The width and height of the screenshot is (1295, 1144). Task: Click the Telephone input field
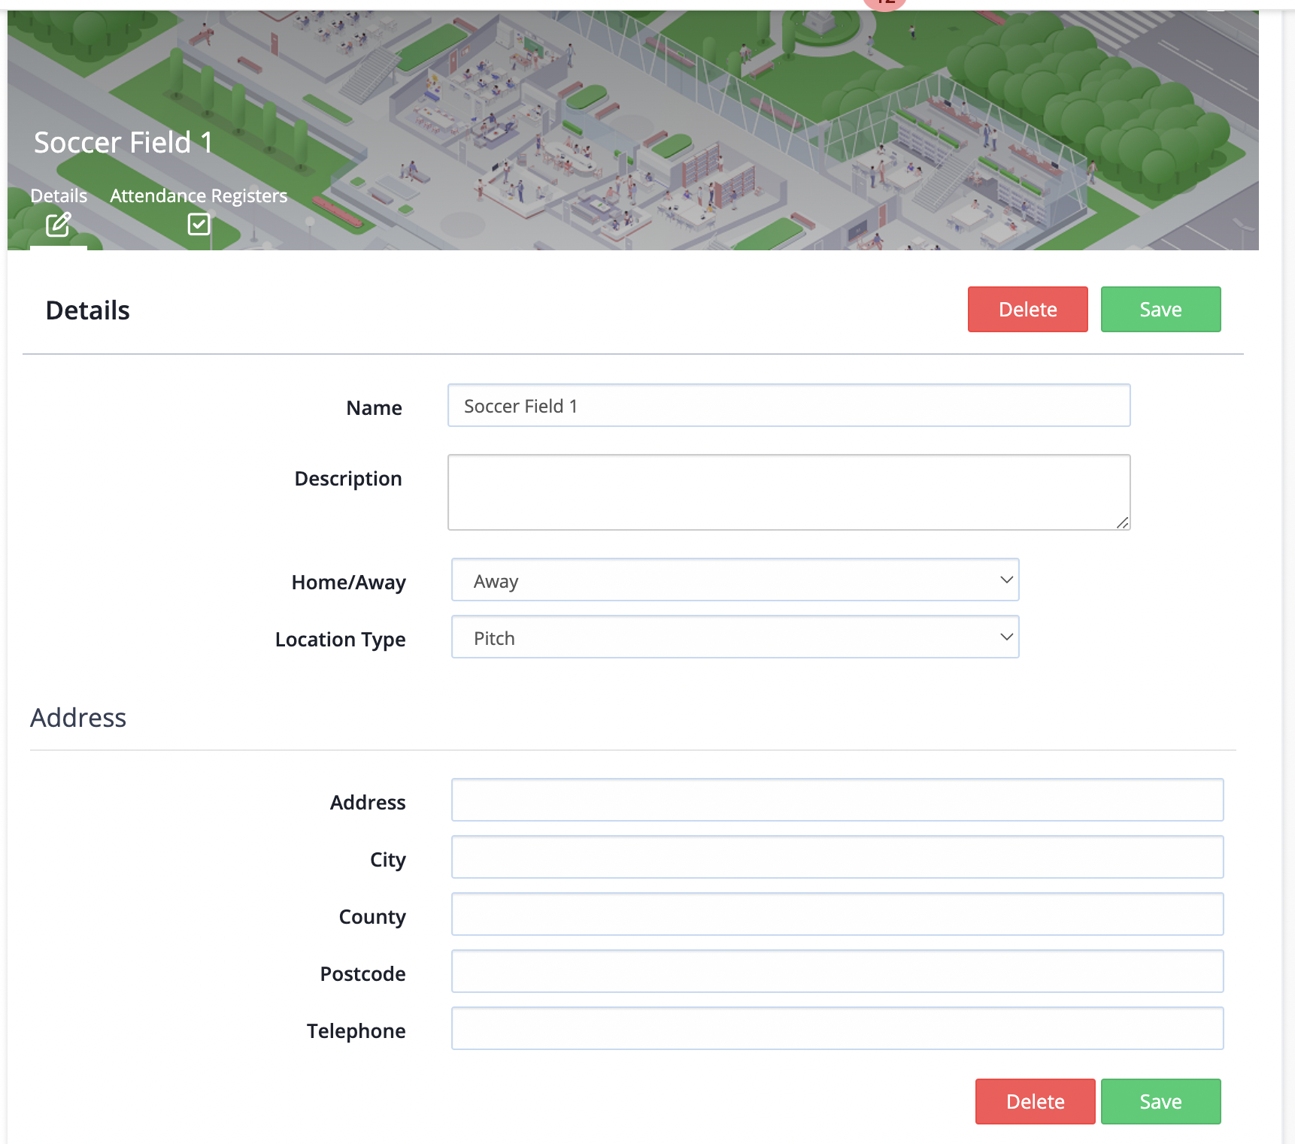pyautogui.click(x=837, y=1028)
